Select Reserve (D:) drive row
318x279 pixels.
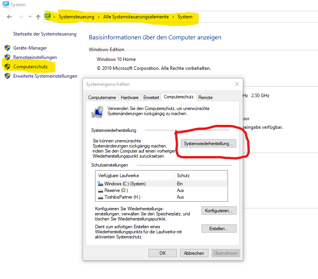(161, 190)
